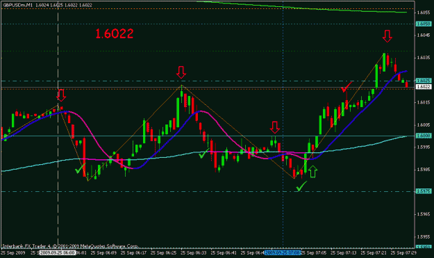Click the blue highlighted time tag on axis
The image size is (434, 258).
tap(283, 252)
